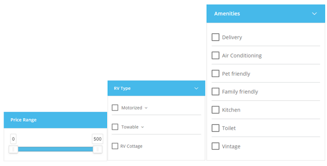Tick the Pet friendly checkbox

215,73
